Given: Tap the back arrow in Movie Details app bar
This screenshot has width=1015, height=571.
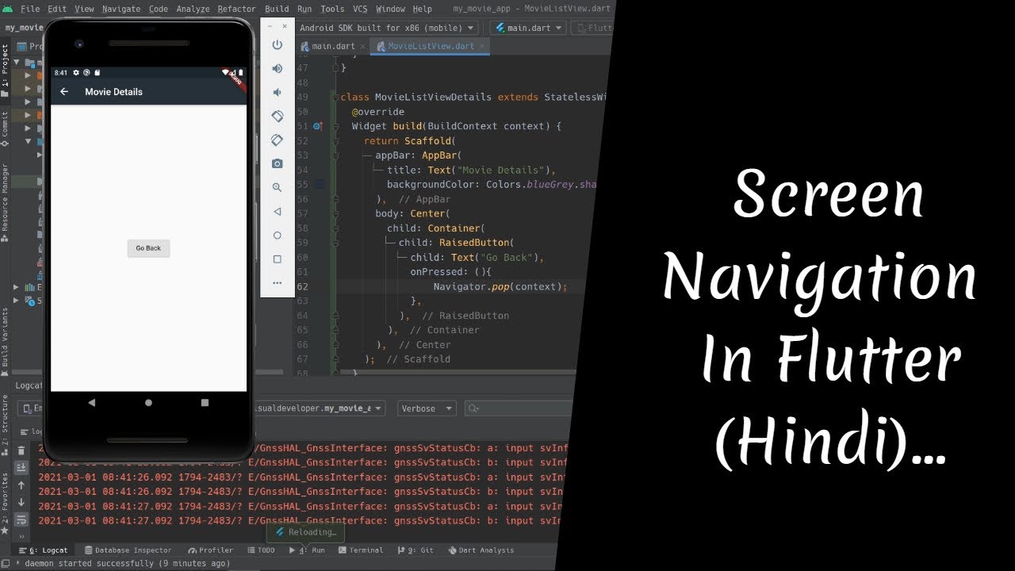Looking at the screenshot, I should coord(64,92).
